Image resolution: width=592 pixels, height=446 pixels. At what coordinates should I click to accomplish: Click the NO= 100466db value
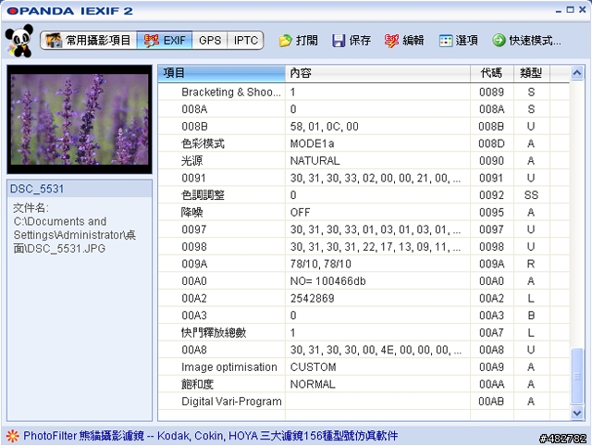tap(327, 281)
